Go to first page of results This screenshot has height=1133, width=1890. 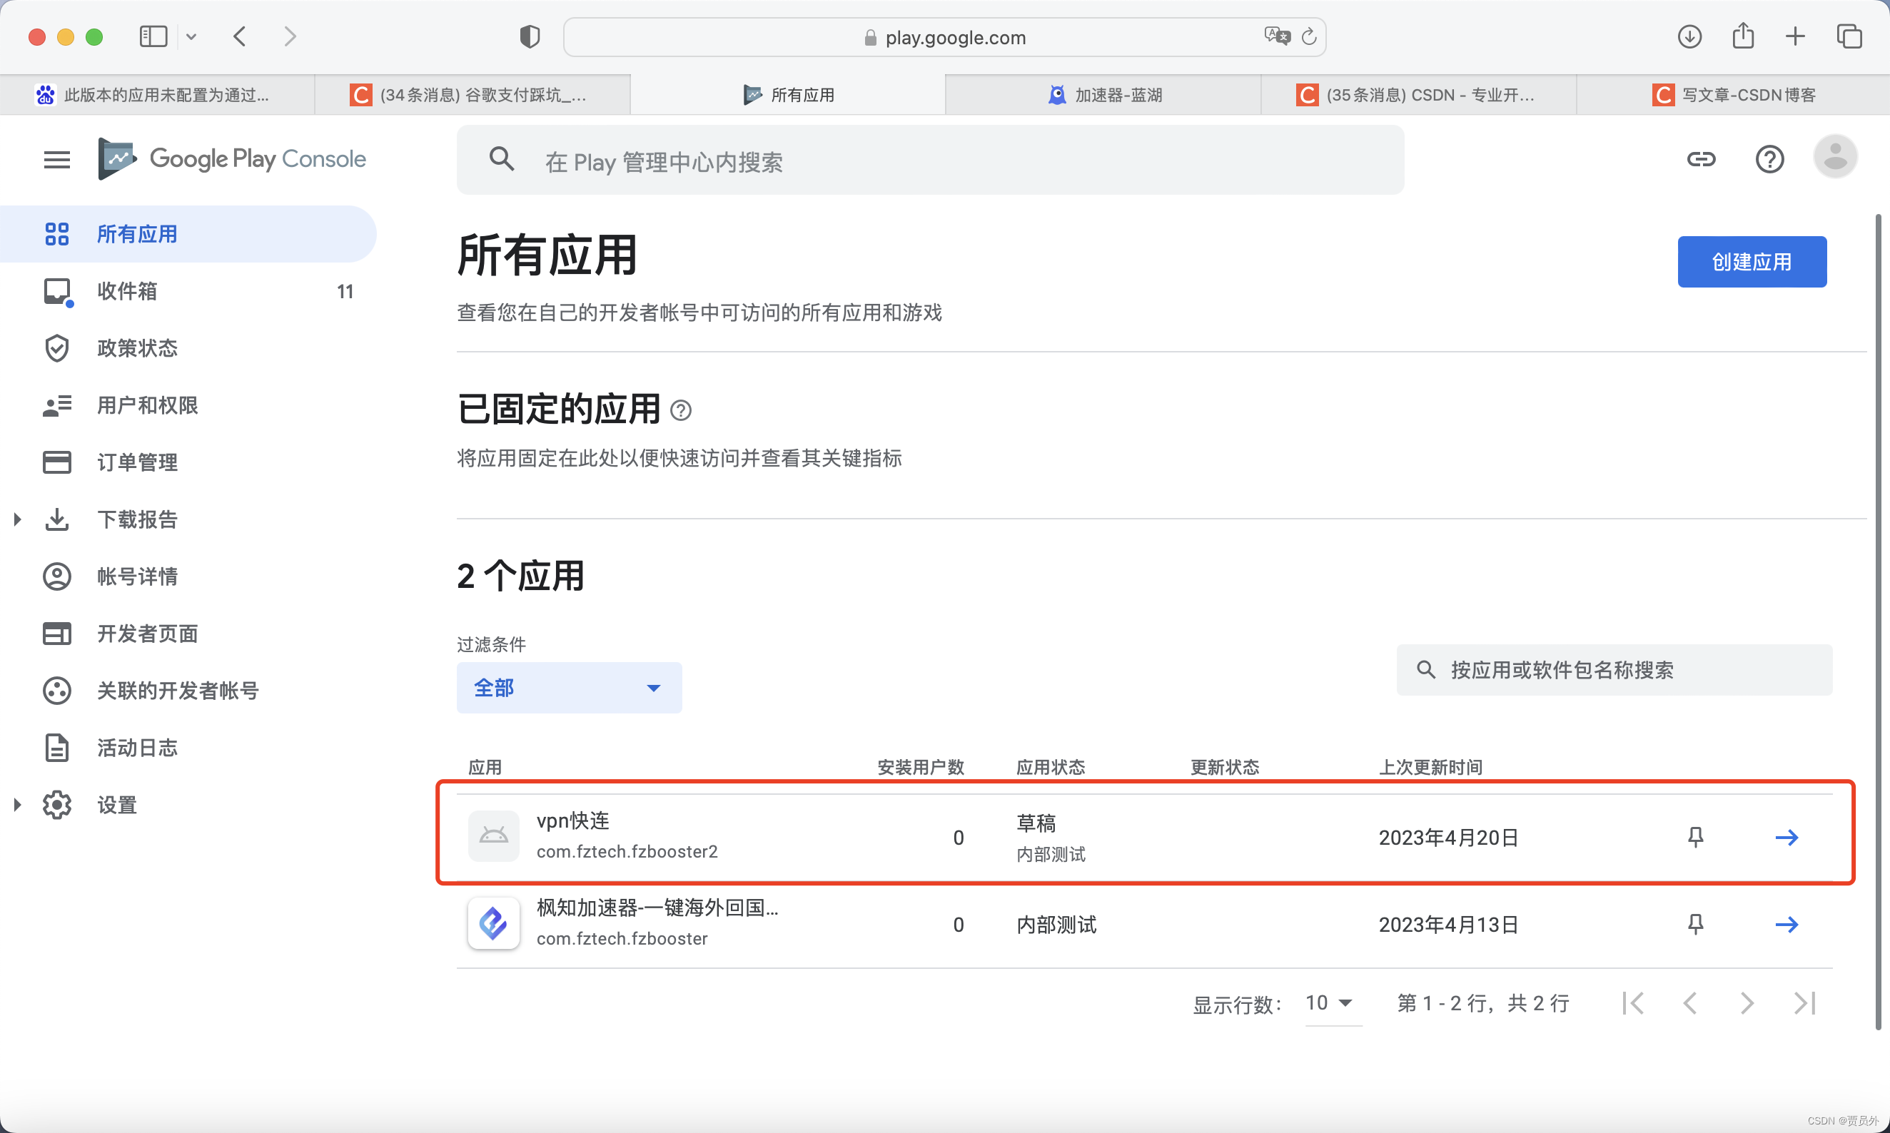(1632, 1003)
